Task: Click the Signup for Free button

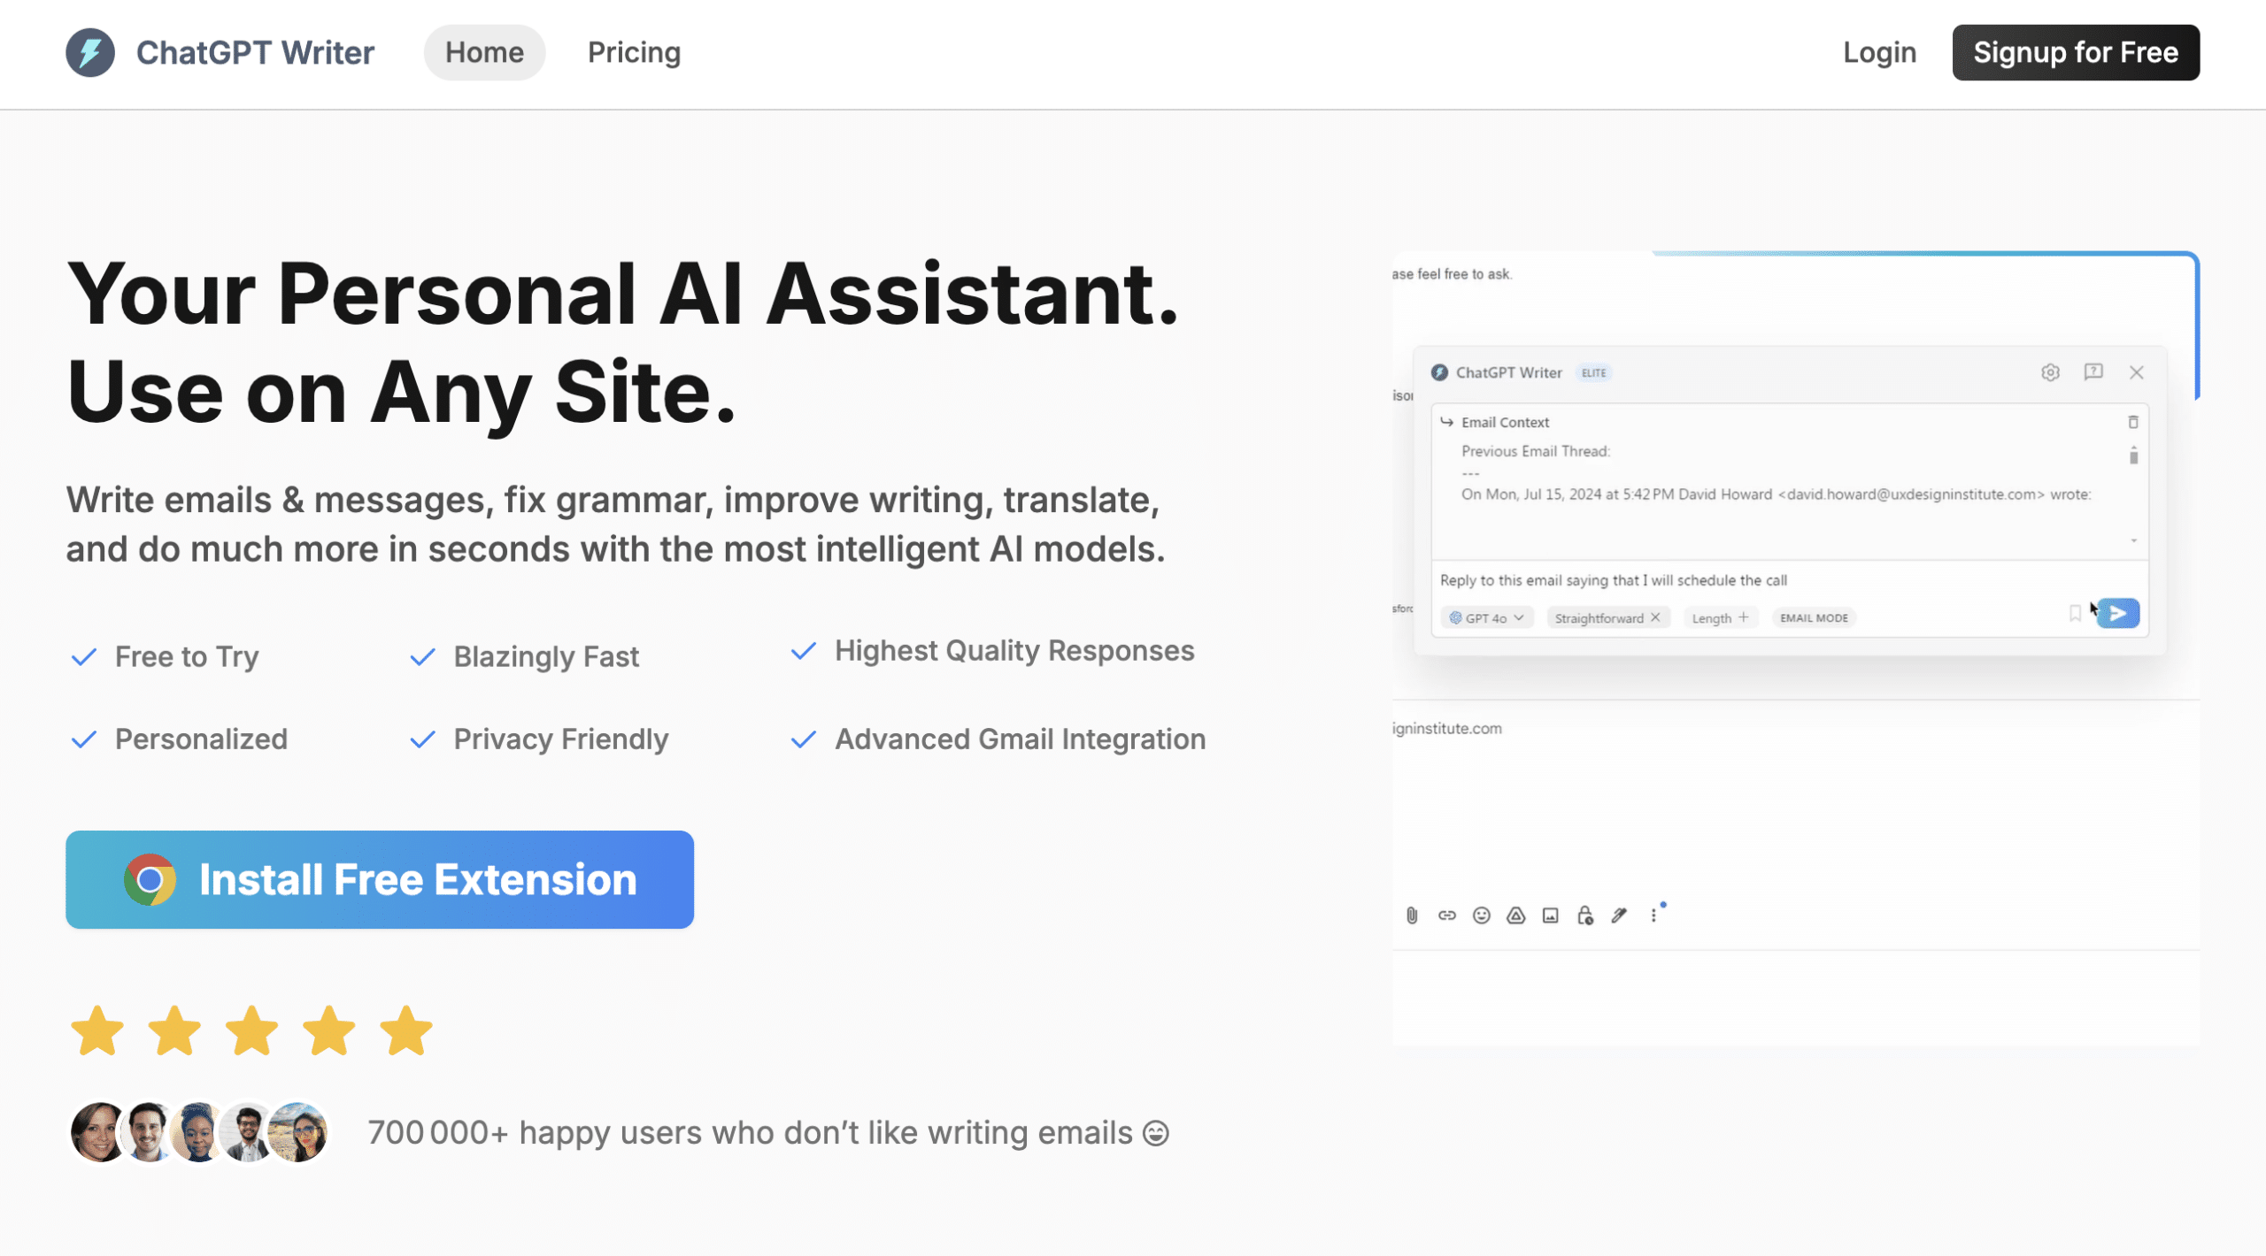Action: tap(2075, 53)
